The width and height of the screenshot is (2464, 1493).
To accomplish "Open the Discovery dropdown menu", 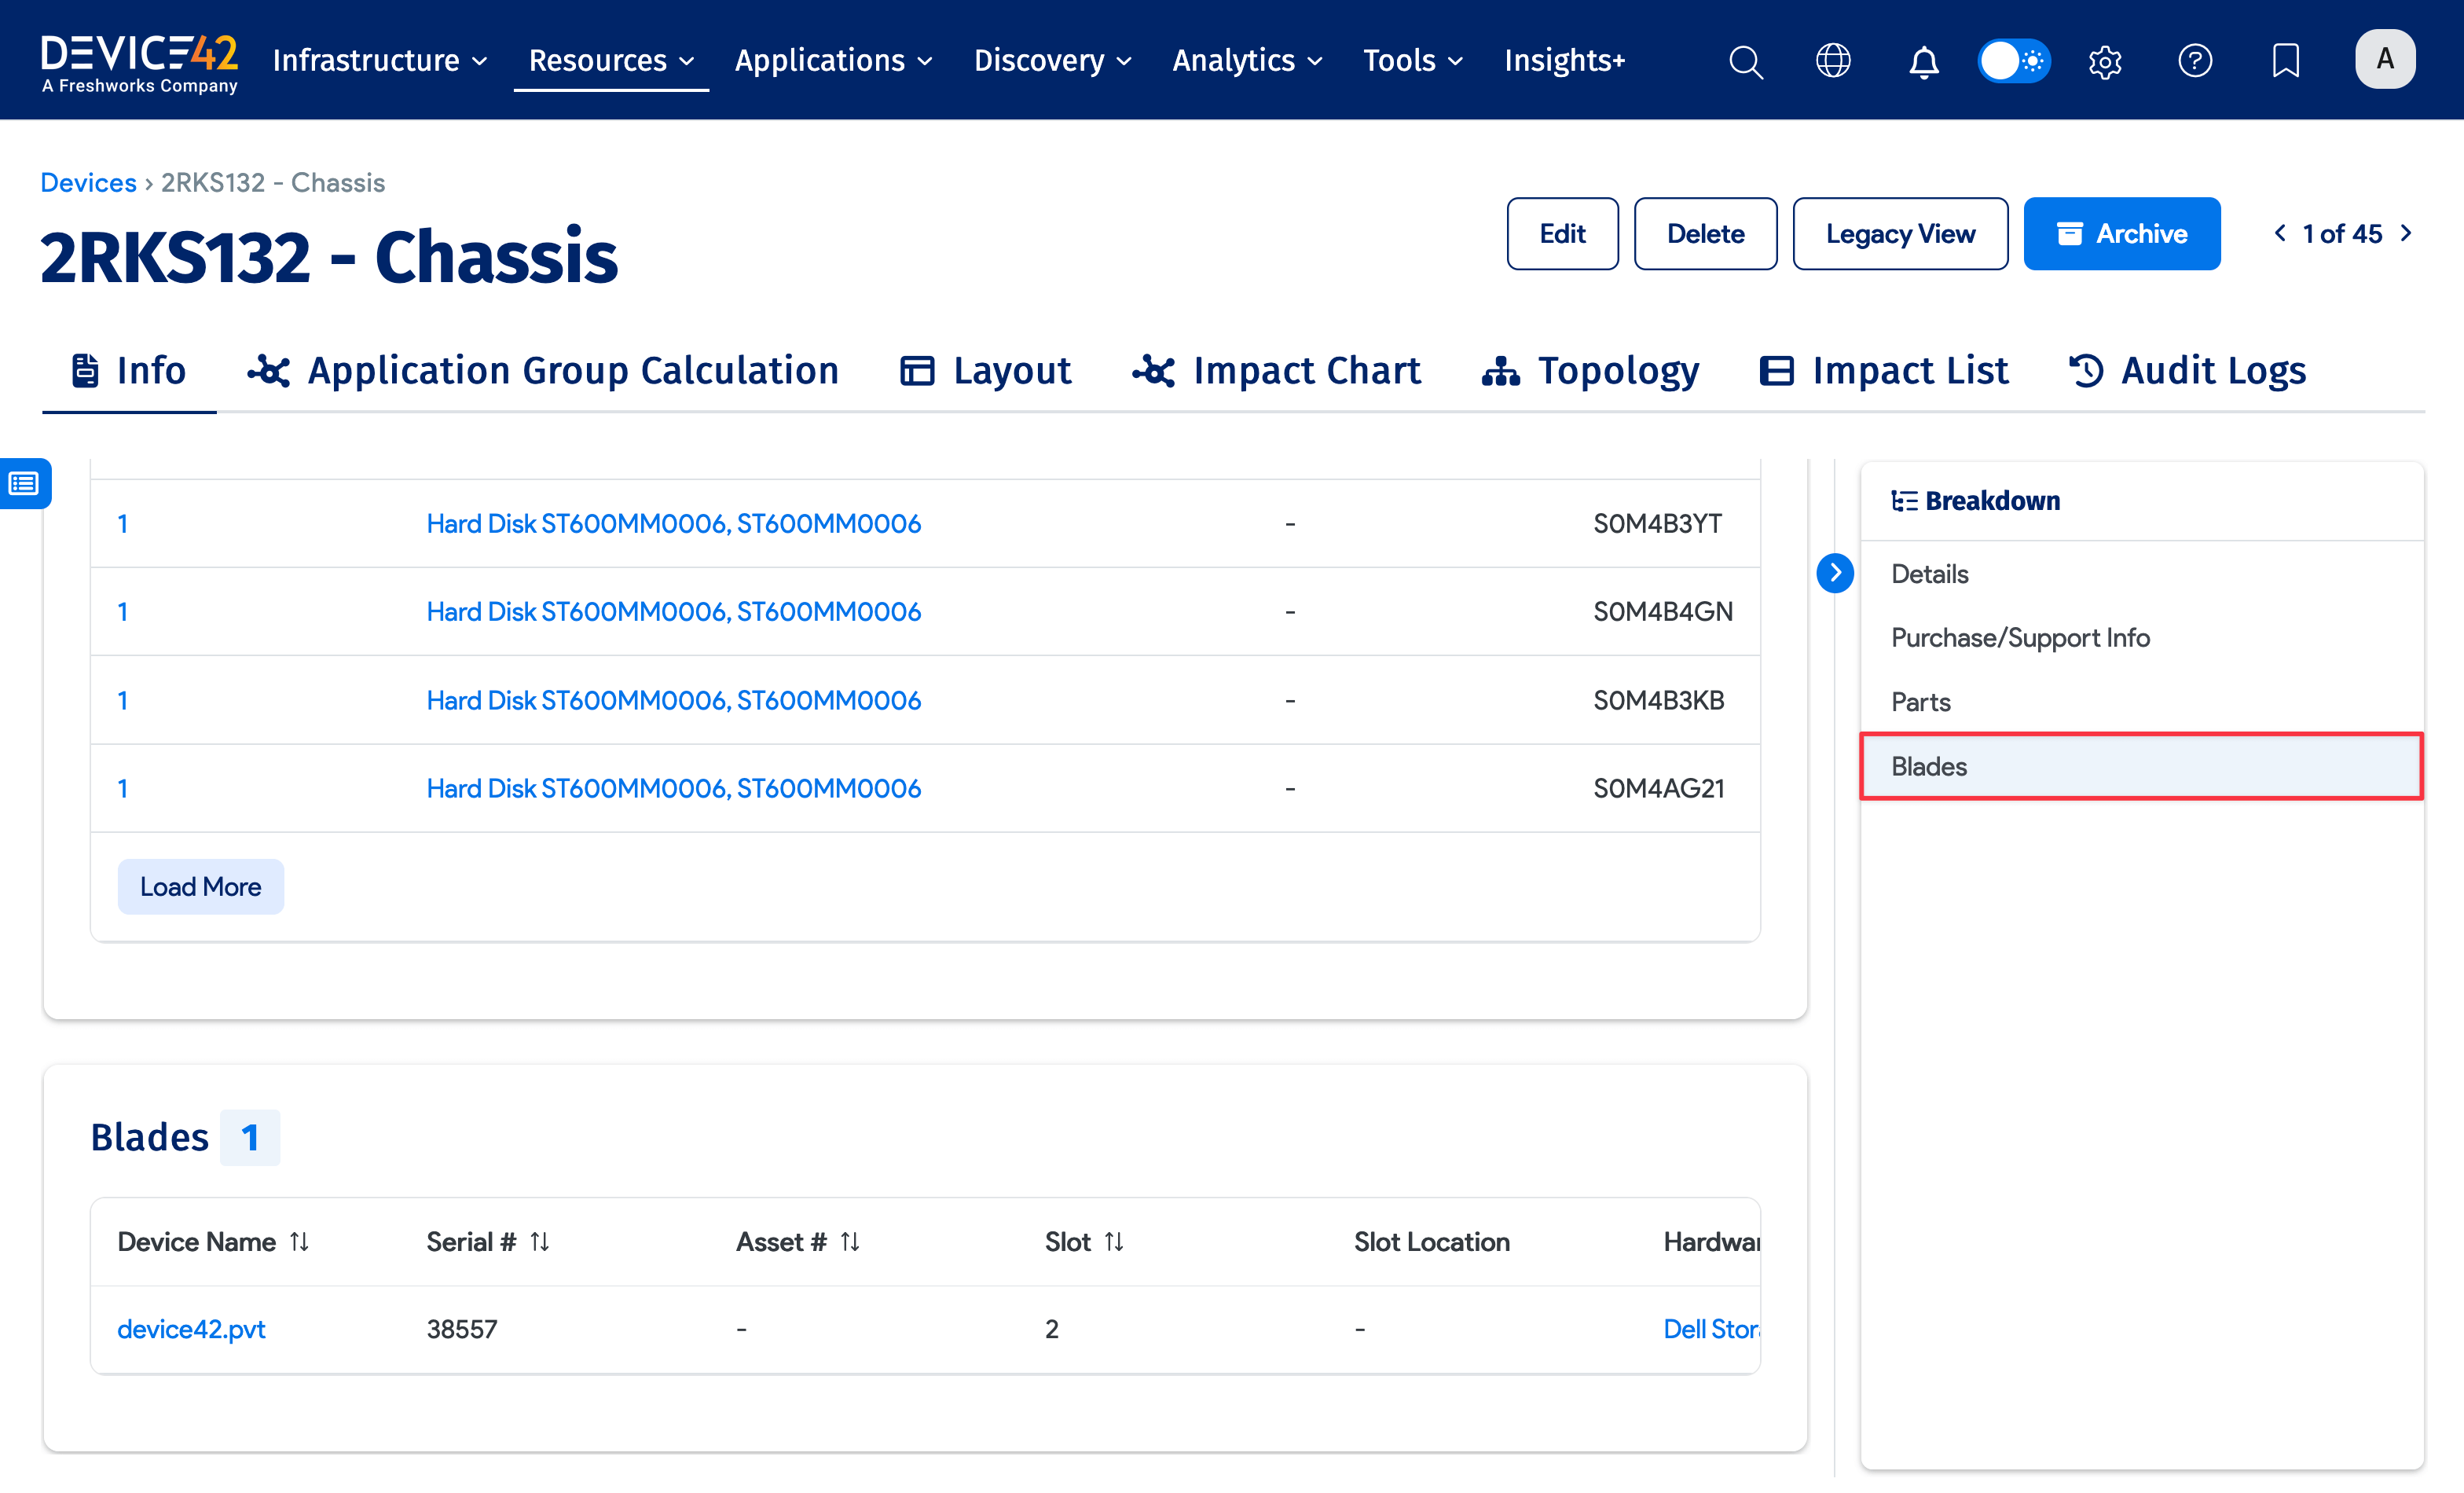I will coord(1053,61).
